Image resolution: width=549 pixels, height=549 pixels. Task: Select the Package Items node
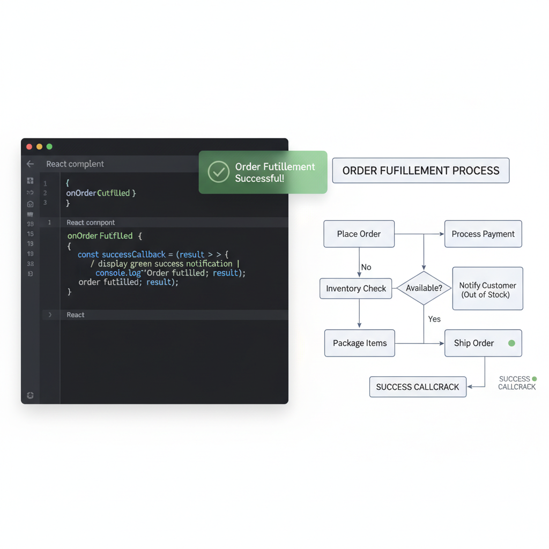coord(360,343)
